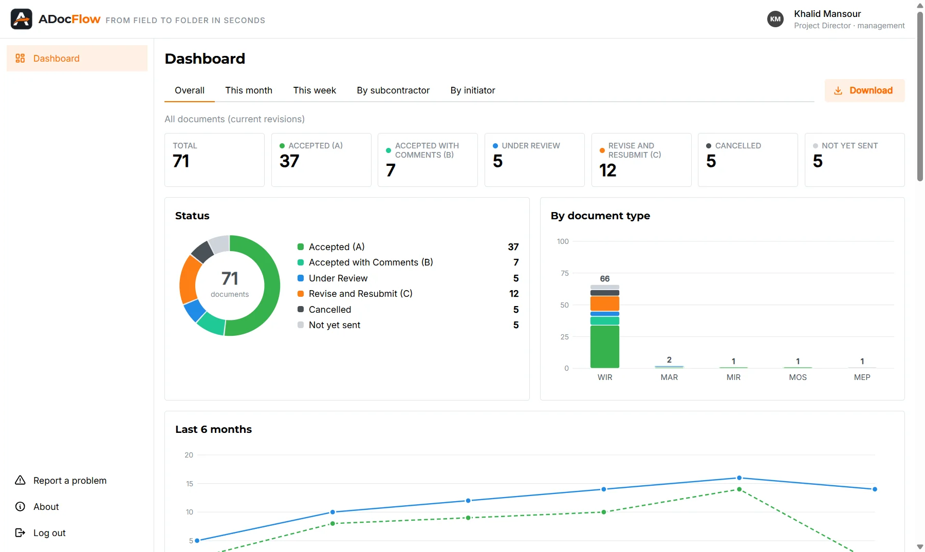The width and height of the screenshot is (925, 552).
Task: Click the NOT YET SENT card
Action: click(855, 160)
